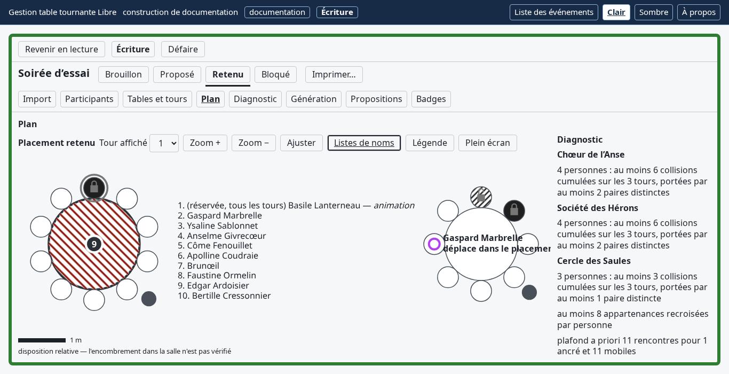The height and width of the screenshot is (374, 729).
Task: Go to the Tables et tours tab
Action: coord(157,99)
